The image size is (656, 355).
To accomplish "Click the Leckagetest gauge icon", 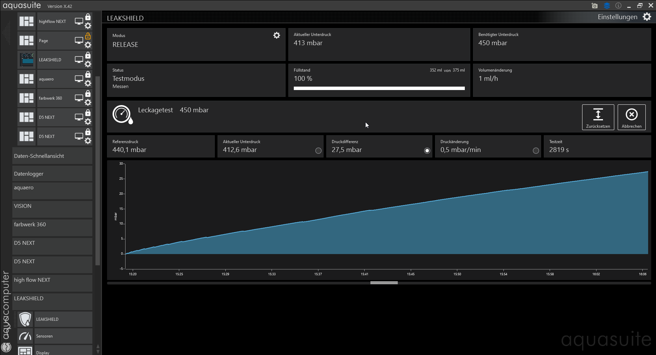I will click(x=122, y=114).
